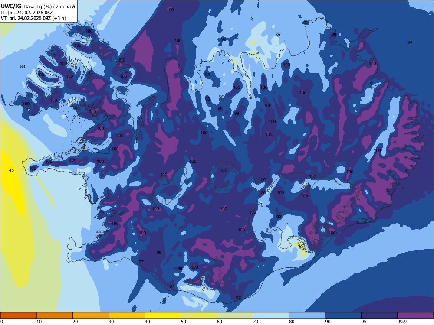The image size is (434, 325).
Task: Click the 20–30 amber legend swatch
Action: (x=91, y=315)
